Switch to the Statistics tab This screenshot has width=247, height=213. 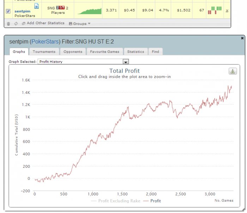tap(135, 52)
